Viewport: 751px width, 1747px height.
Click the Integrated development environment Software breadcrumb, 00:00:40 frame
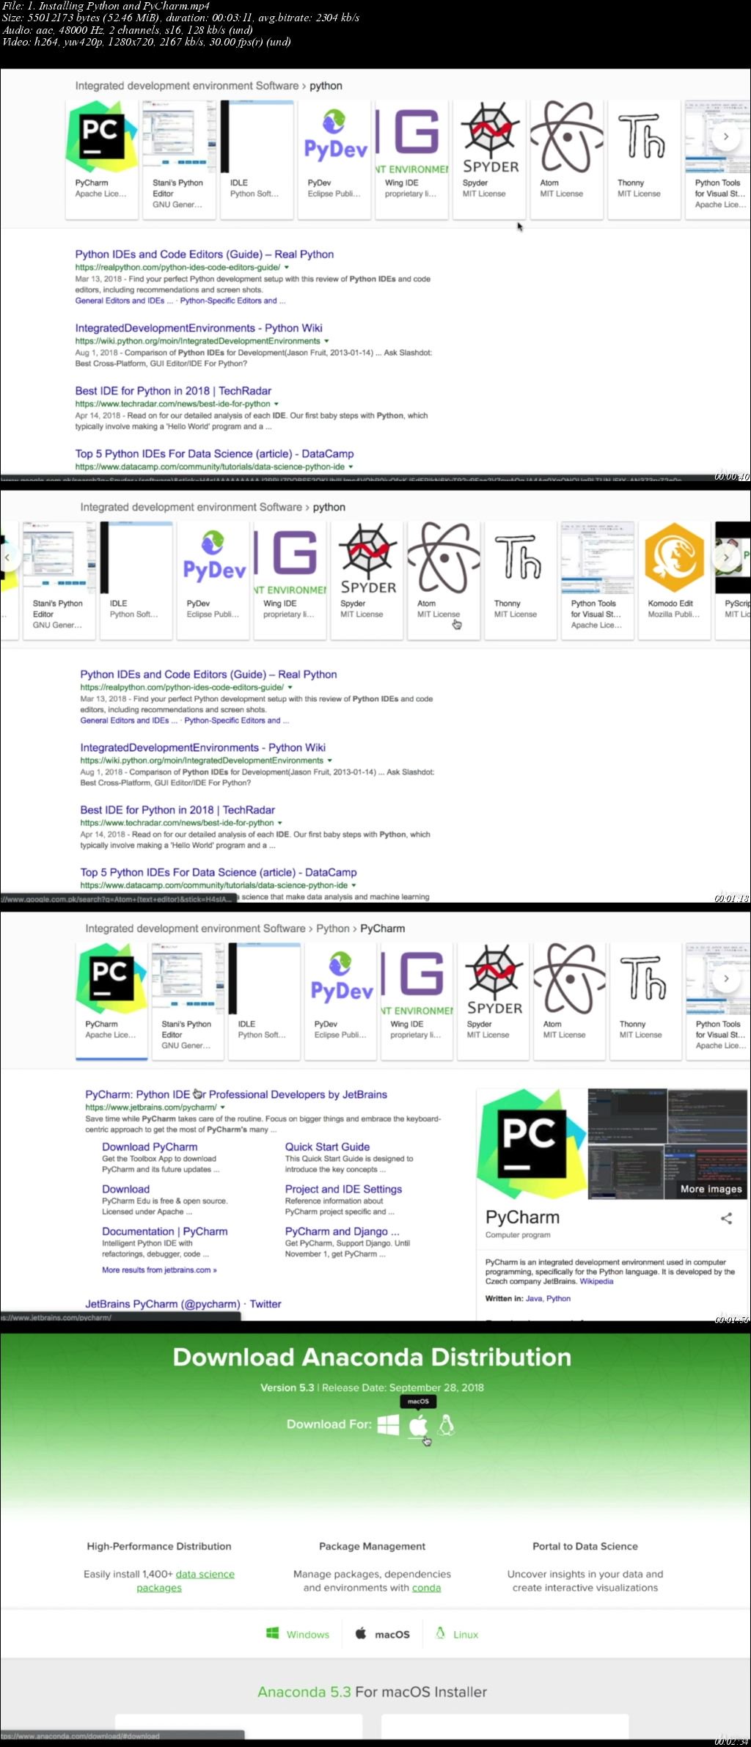click(187, 86)
